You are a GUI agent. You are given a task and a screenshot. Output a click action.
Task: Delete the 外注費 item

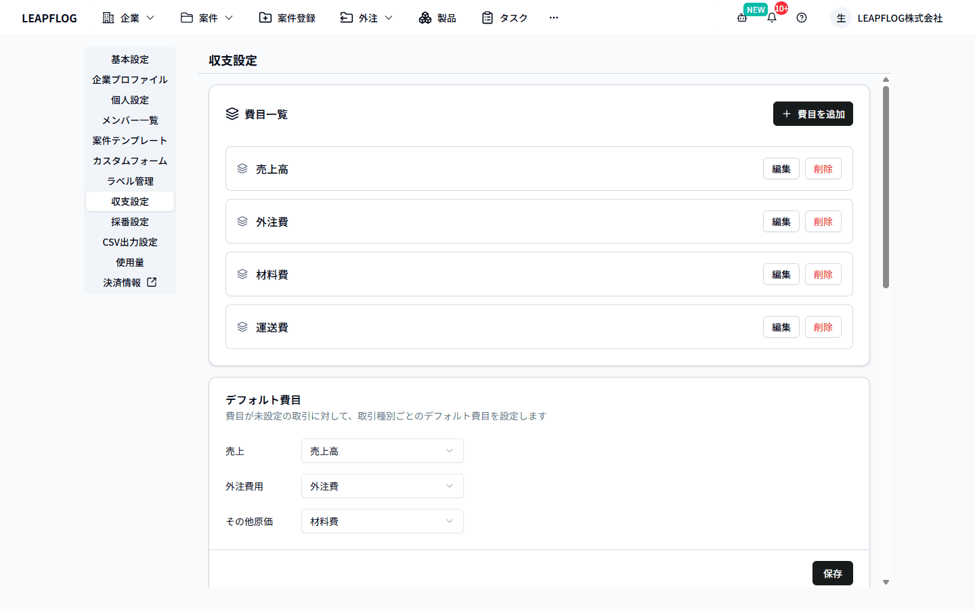click(823, 222)
